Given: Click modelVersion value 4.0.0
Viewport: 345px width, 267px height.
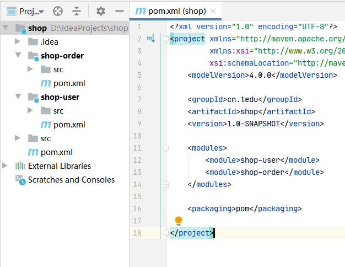Looking at the screenshot, I should (x=260, y=76).
